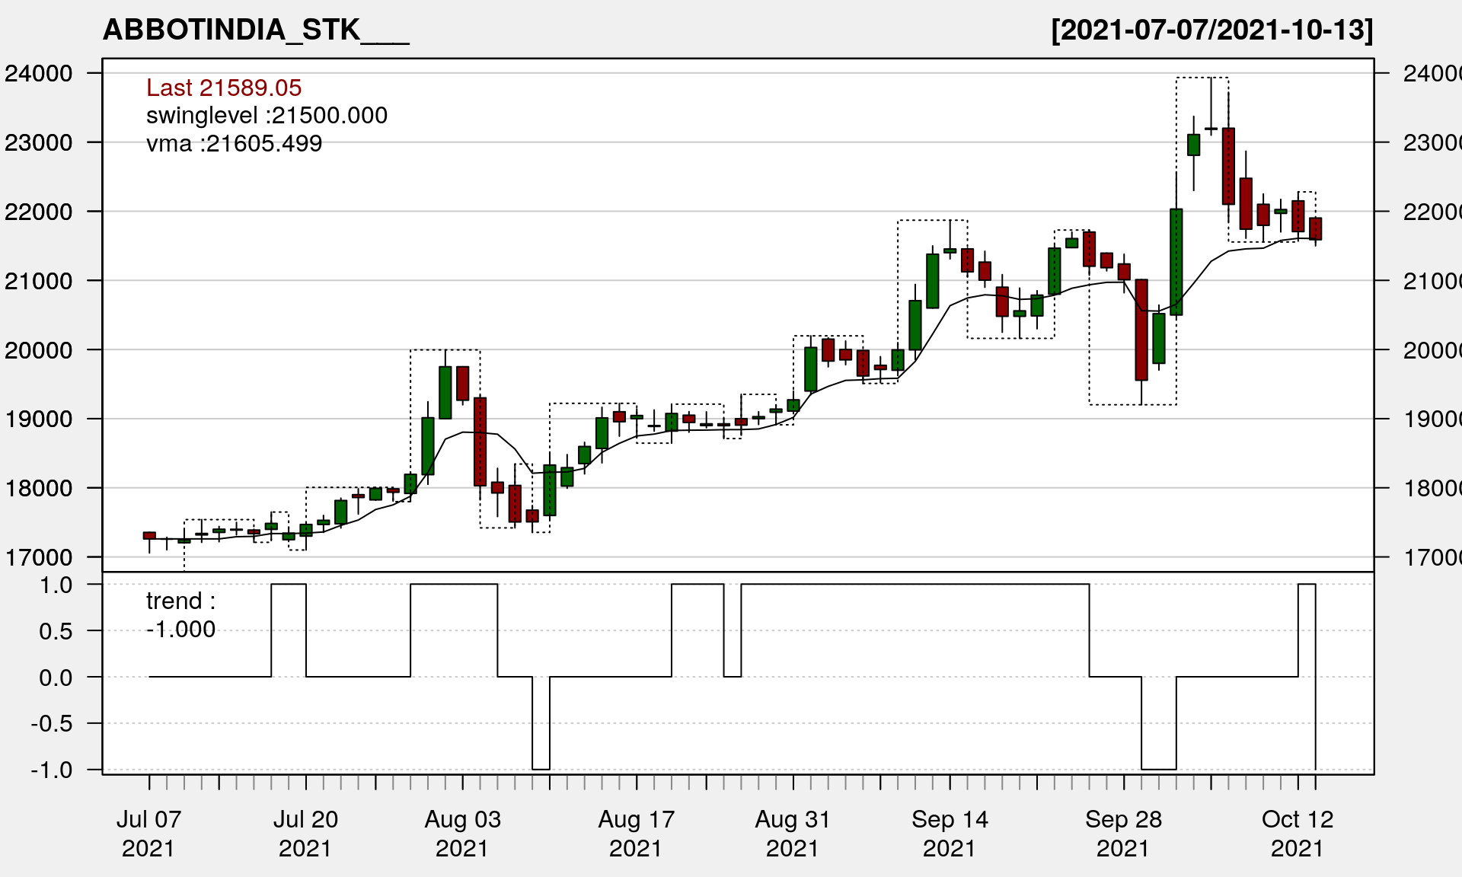The image size is (1462, 877).
Task: Click the 0.5 trend axis label
Action: pyautogui.click(x=56, y=631)
